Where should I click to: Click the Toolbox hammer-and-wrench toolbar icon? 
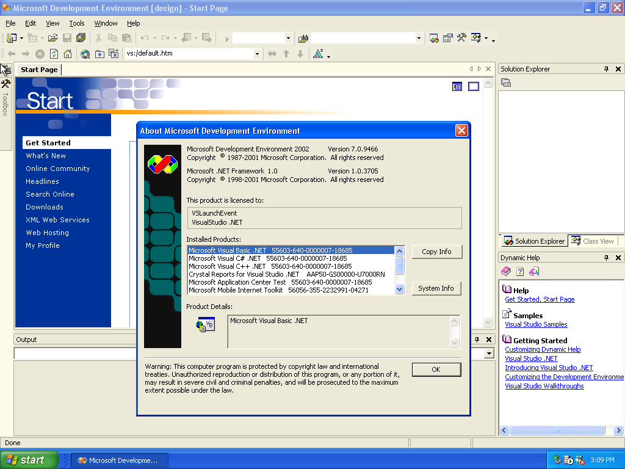tap(462, 38)
